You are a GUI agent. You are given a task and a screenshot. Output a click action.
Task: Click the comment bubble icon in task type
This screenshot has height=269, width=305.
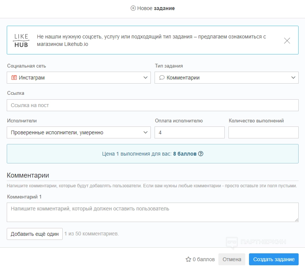(162, 78)
